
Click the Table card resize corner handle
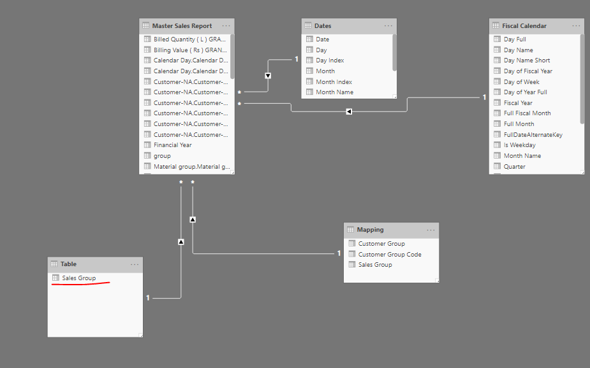click(141, 335)
